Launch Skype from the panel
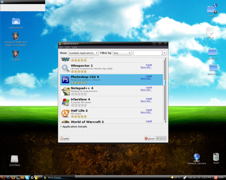Screen dimensions: 226x180 [27, 177]
